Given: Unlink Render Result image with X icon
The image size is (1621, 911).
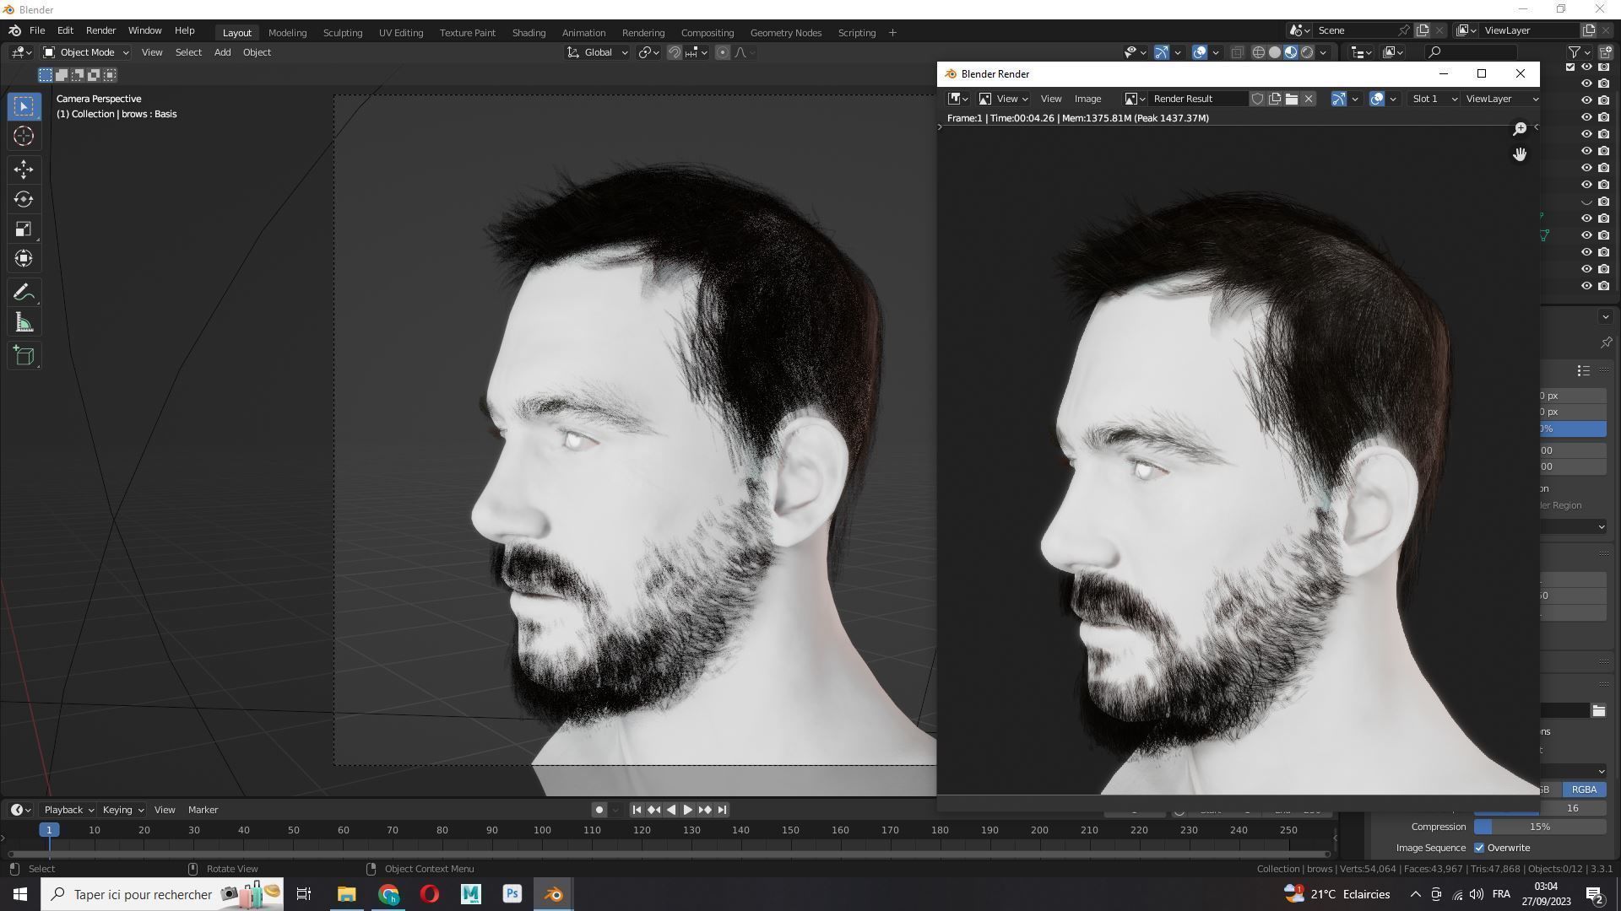Looking at the screenshot, I should click(1309, 99).
